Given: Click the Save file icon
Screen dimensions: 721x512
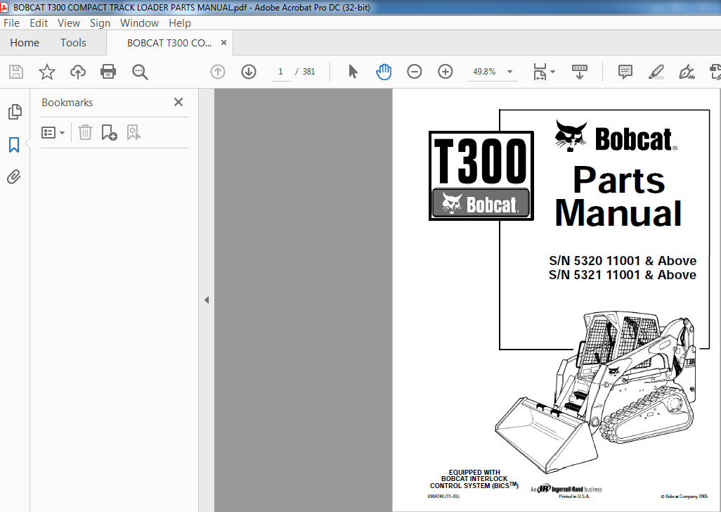Looking at the screenshot, I should [x=16, y=72].
